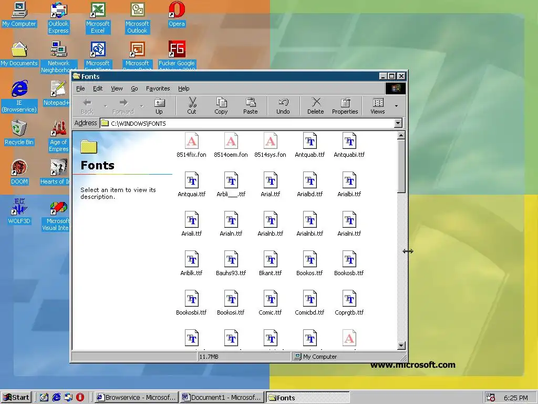Click the Fonts taskbar button
The width and height of the screenshot is (538, 404).
click(x=308, y=398)
